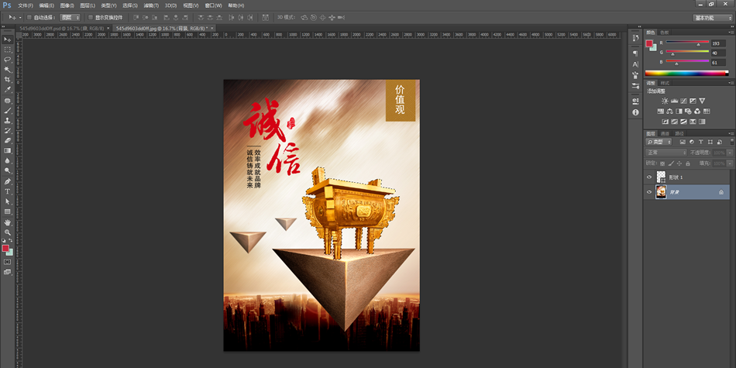The width and height of the screenshot is (736, 368).
Task: Switch to the 色板 (Swatches) tab
Action: click(664, 33)
